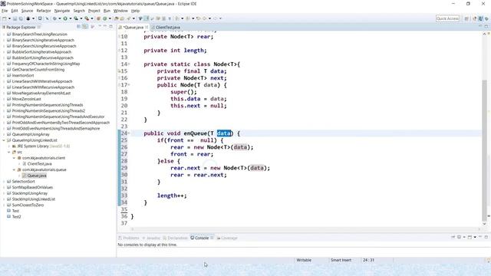Select the Queue.java editor tab

(x=133, y=28)
